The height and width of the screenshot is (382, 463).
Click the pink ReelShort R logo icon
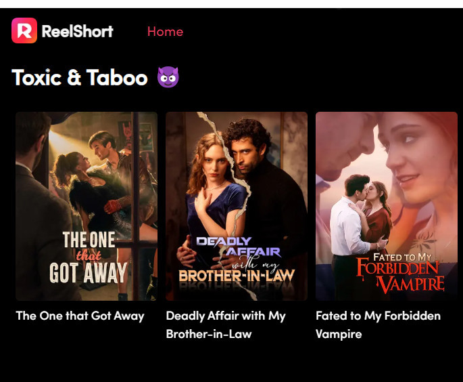pos(24,30)
